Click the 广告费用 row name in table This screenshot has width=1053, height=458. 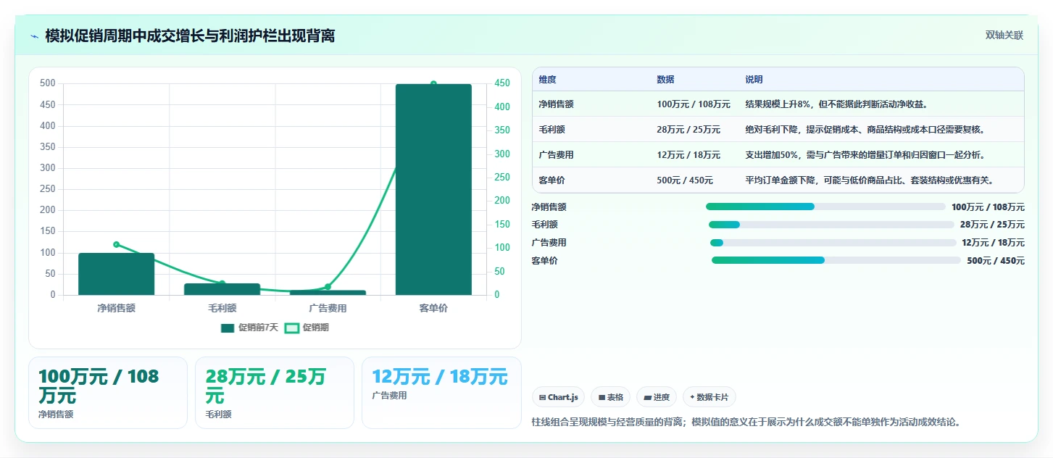click(556, 155)
